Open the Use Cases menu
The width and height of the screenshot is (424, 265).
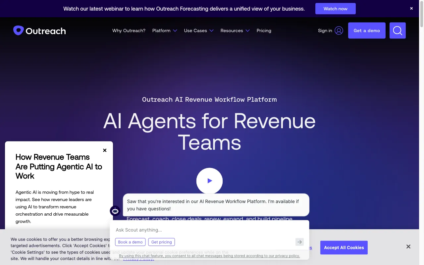coord(195,30)
